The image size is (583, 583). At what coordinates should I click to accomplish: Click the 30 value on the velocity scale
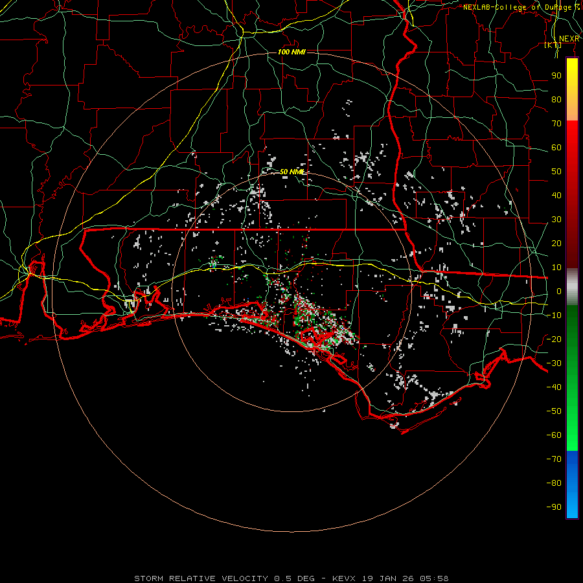[x=556, y=220]
